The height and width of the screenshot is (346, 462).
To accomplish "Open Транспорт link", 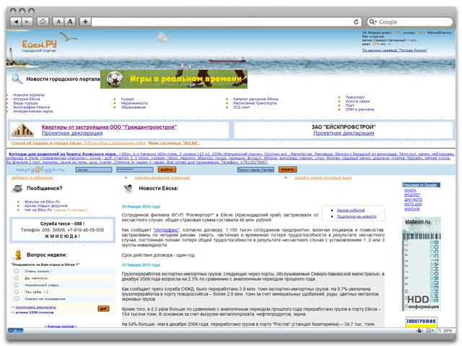I will click(x=355, y=97).
